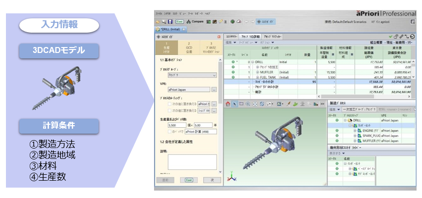Click the zoom magnifier icon in viewer toolbar
The image size is (422, 198).
[x=248, y=104]
